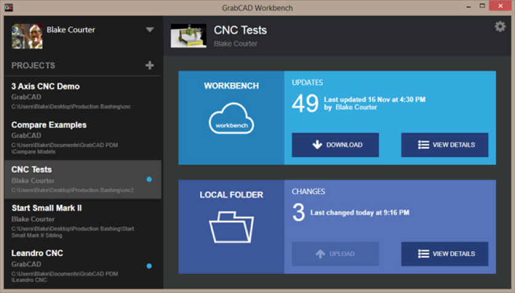Image resolution: width=515 pixels, height=293 pixels.
Task: Close the GrabCAD Workbench window
Action: tap(500, 6)
